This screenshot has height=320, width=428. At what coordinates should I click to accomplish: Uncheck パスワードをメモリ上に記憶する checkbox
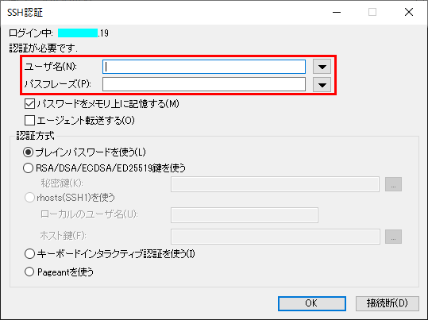coord(29,104)
